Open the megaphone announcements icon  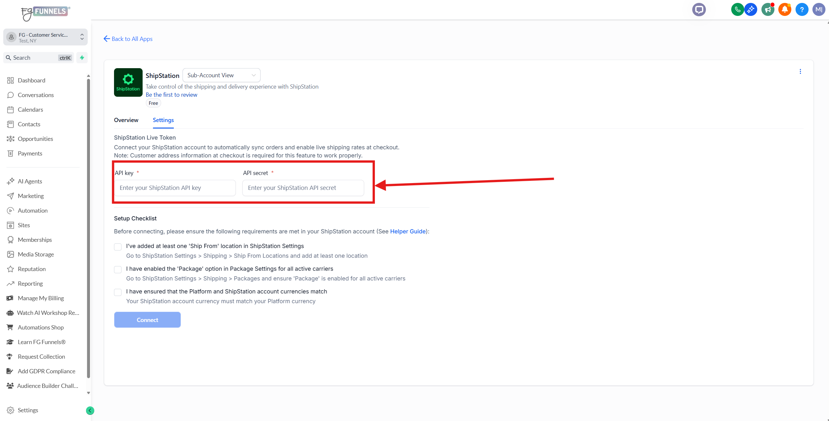(x=768, y=9)
